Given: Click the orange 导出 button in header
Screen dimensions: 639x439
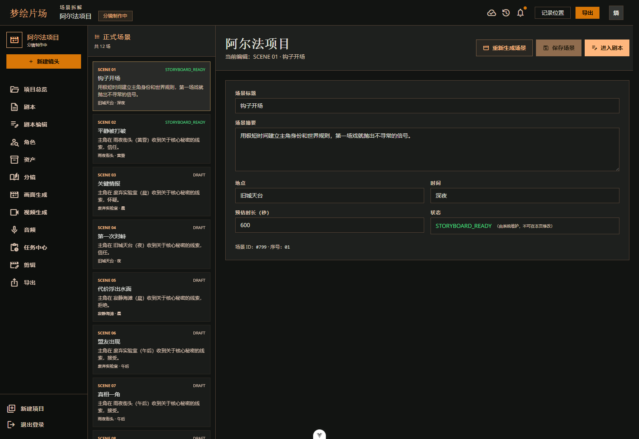Looking at the screenshot, I should coord(587,13).
